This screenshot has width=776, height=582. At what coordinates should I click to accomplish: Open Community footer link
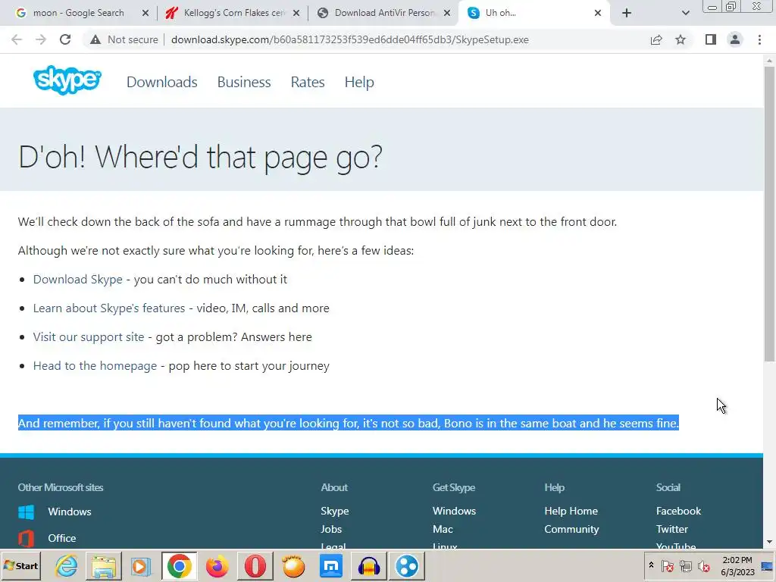click(571, 529)
